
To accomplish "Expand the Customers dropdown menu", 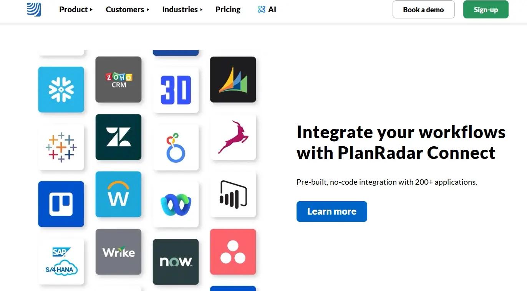I will point(128,10).
